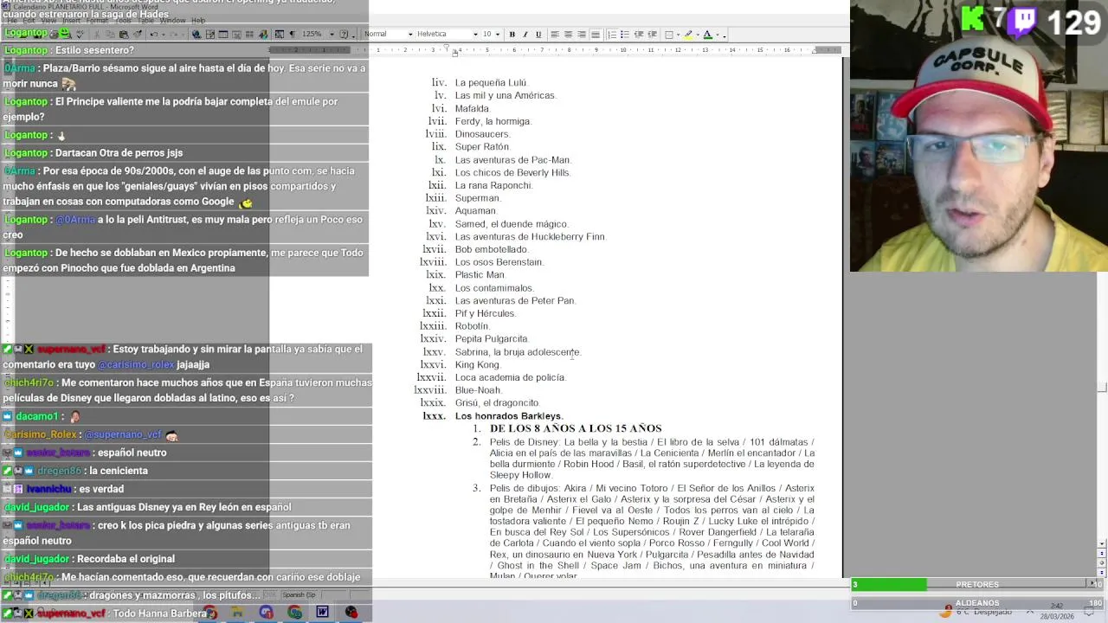Viewport: 1108px width, 623px height.
Task: Open the font color dropdown arrow
Action: 718,35
